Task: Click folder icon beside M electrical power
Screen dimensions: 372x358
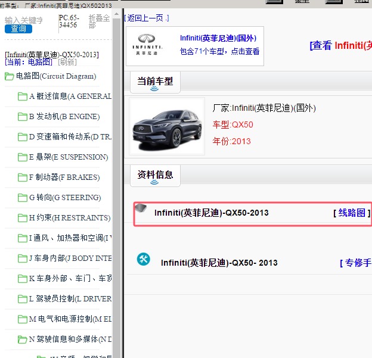Action: (x=23, y=319)
